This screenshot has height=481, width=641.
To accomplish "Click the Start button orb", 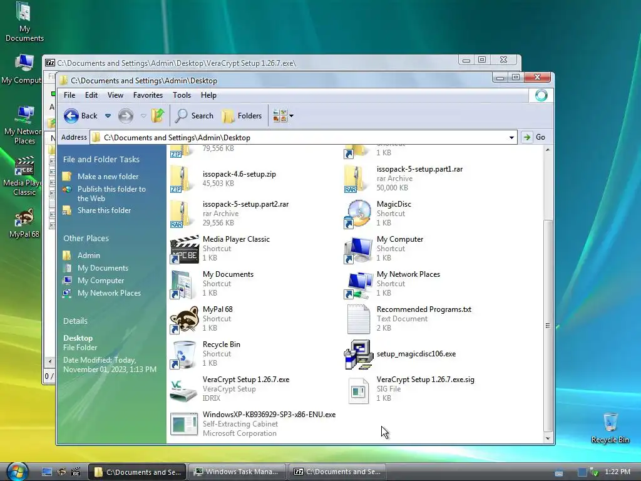I will pos(17,472).
